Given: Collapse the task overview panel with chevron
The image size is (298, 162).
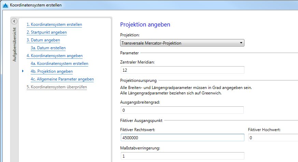Looking at the screenshot, I should point(14,21).
